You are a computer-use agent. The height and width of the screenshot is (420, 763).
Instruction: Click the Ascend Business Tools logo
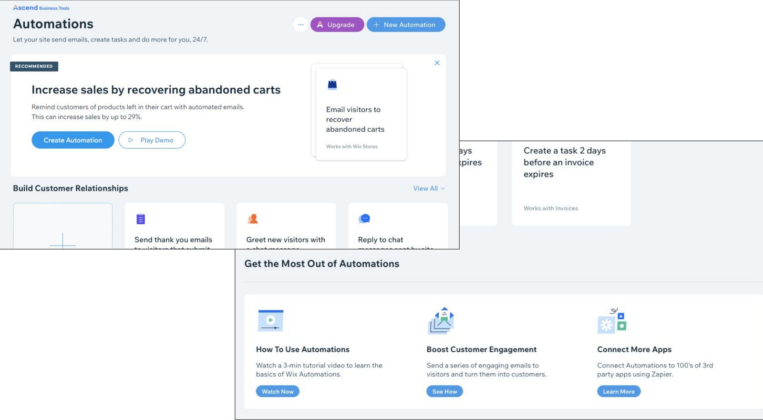(x=41, y=8)
